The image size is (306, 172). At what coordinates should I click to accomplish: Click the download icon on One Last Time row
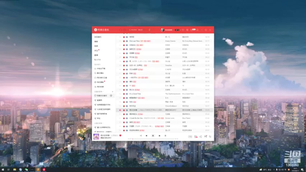127,41
